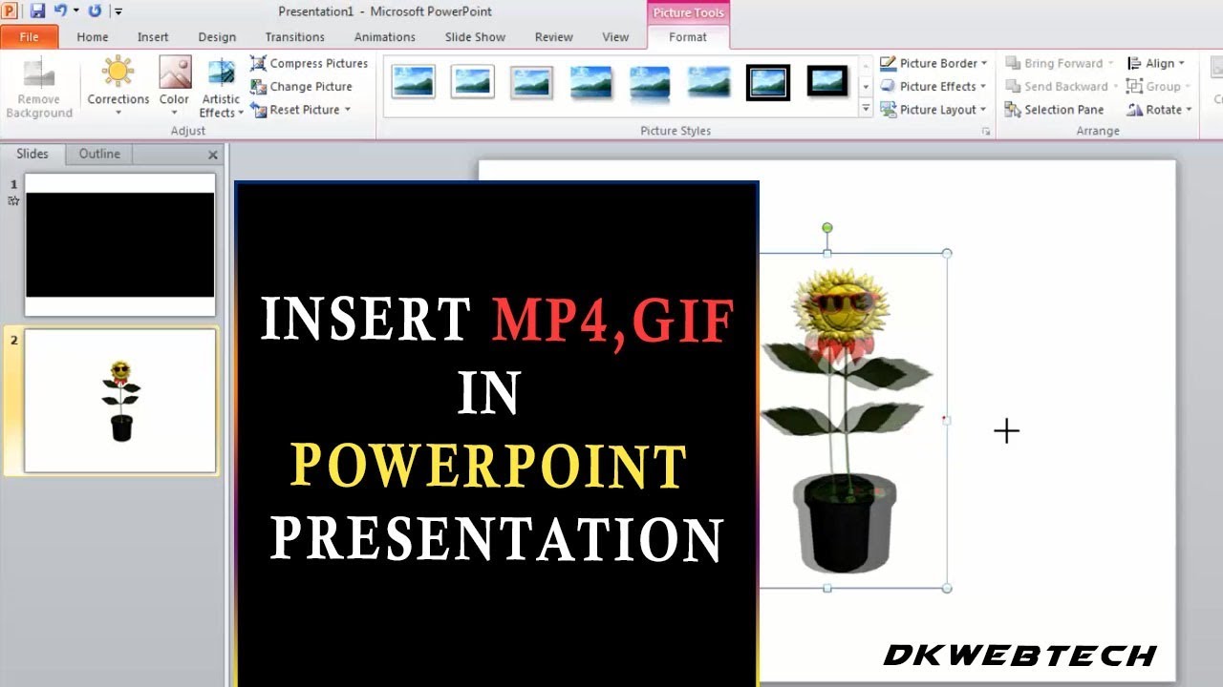Viewport: 1223px width, 687px height.
Task: Apply the fourth picture style in gallery
Action: [590, 82]
